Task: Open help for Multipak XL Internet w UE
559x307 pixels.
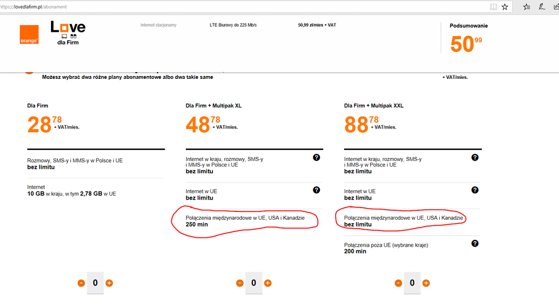Action: click(317, 190)
